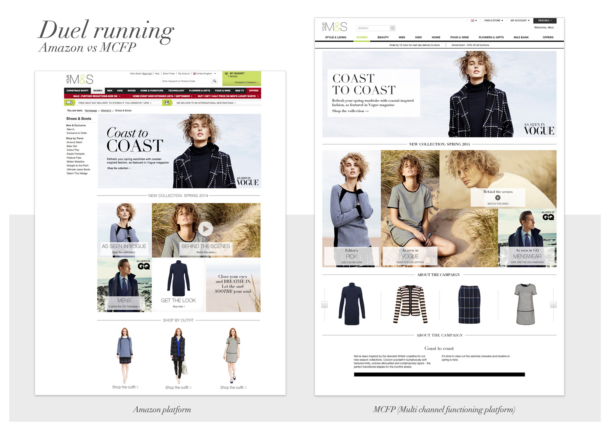Play the Behind the Scenes video, Amazon page
The height and width of the screenshot is (431, 610).
[205, 229]
